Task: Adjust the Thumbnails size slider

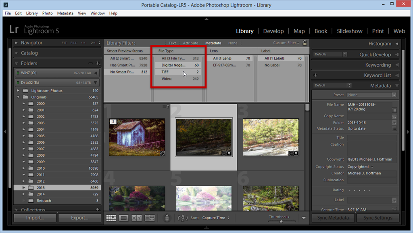Action: [281, 221]
